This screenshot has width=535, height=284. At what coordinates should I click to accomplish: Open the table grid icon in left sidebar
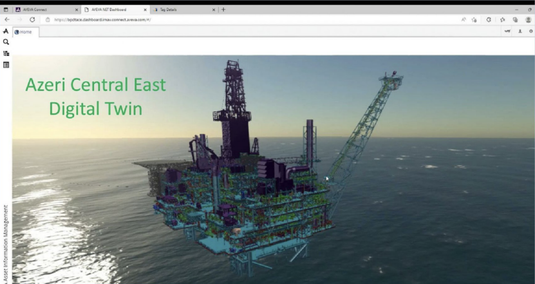pyautogui.click(x=6, y=65)
